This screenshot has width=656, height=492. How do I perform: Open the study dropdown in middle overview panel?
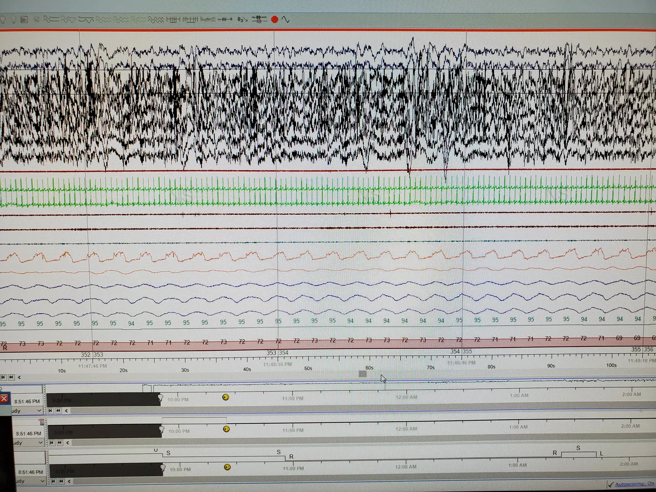point(39,442)
